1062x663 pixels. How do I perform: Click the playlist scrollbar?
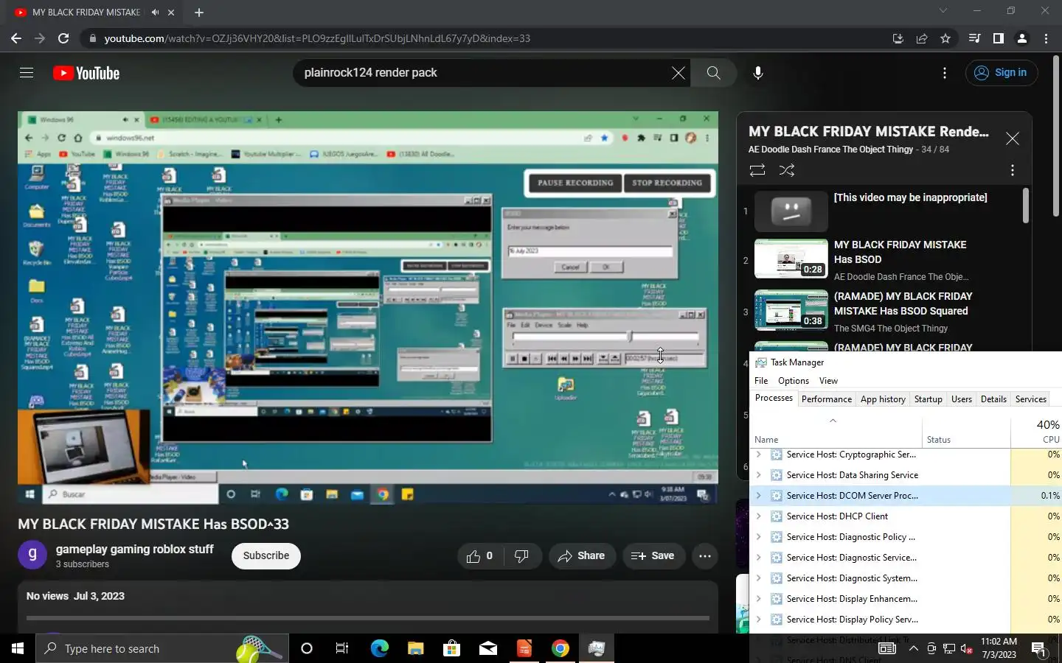tap(1025, 206)
